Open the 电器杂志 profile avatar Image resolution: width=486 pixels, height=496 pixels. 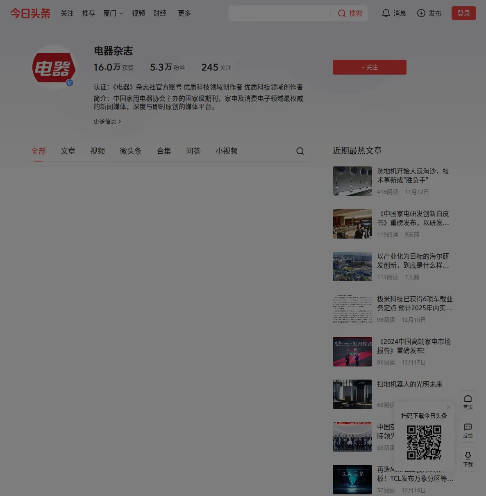54,67
